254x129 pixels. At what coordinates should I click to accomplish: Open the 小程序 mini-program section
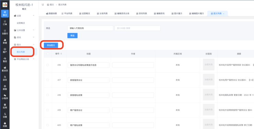pyautogui.click(x=5, y=97)
